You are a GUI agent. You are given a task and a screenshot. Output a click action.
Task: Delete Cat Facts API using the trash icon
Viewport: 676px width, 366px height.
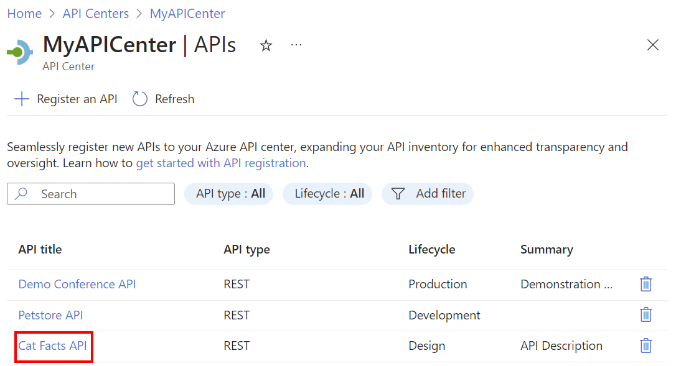click(645, 345)
